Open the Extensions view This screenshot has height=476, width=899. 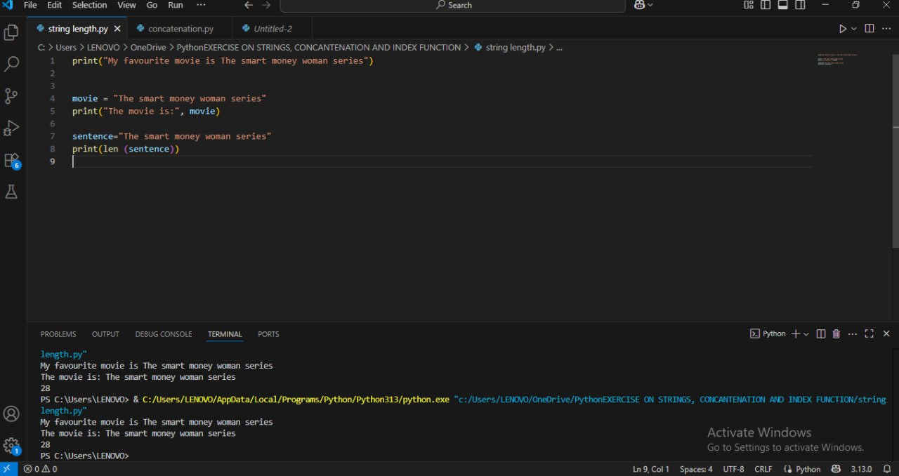[11, 160]
